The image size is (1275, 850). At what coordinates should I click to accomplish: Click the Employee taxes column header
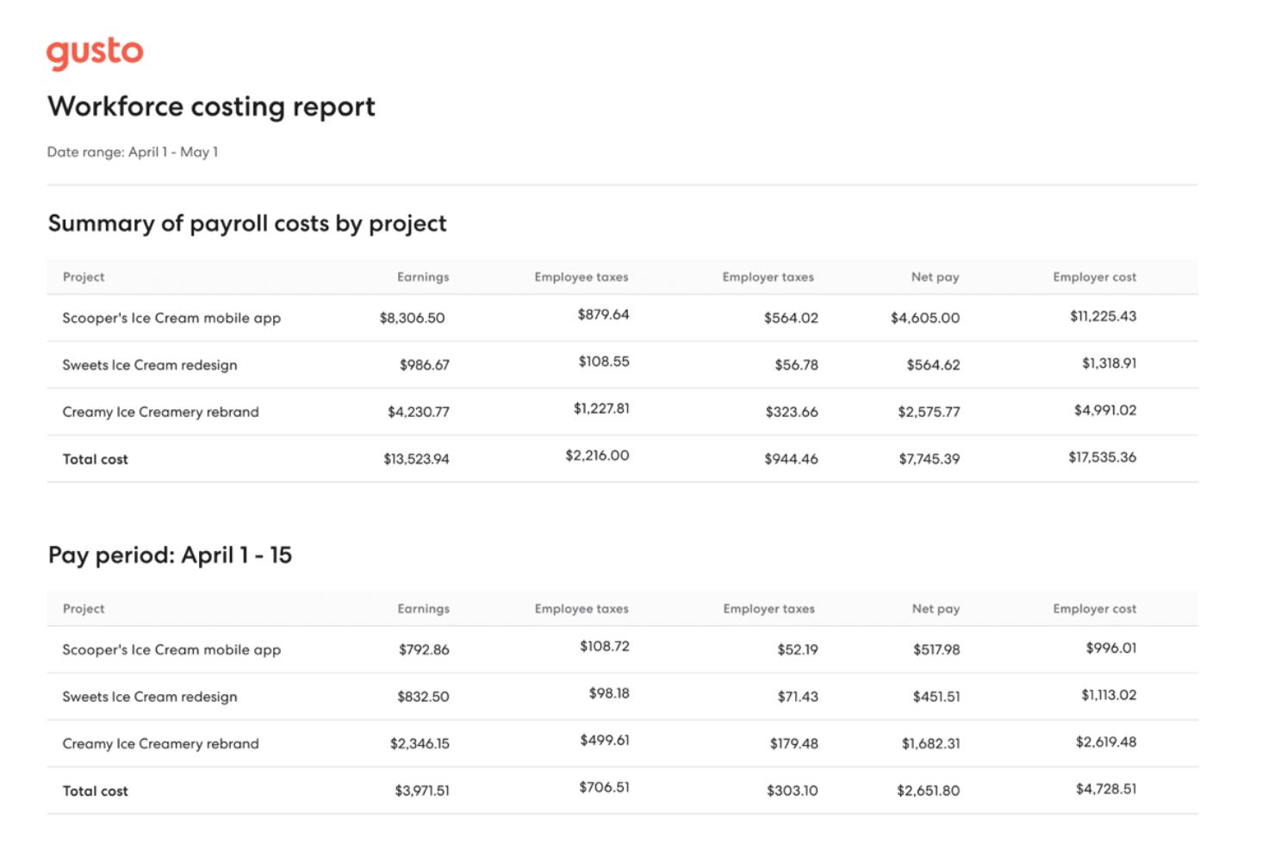(581, 276)
